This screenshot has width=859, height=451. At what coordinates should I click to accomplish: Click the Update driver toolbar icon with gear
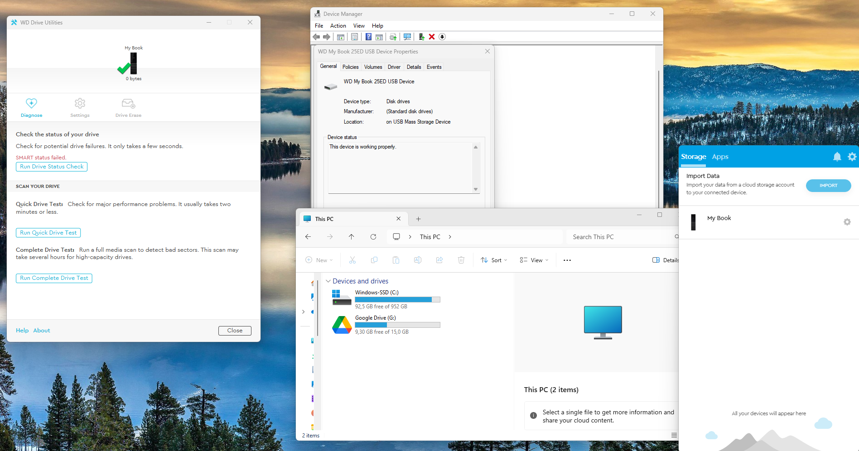(393, 37)
